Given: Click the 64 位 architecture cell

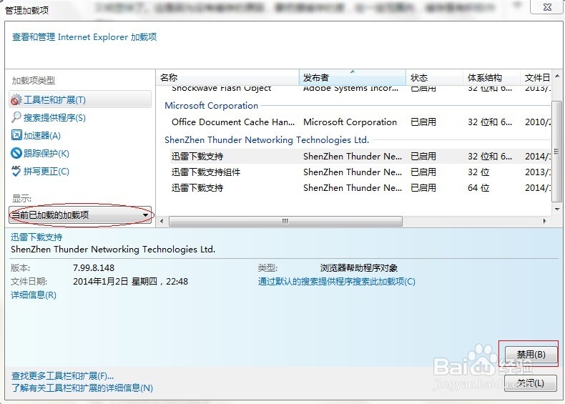Looking at the screenshot, I should [x=478, y=188].
